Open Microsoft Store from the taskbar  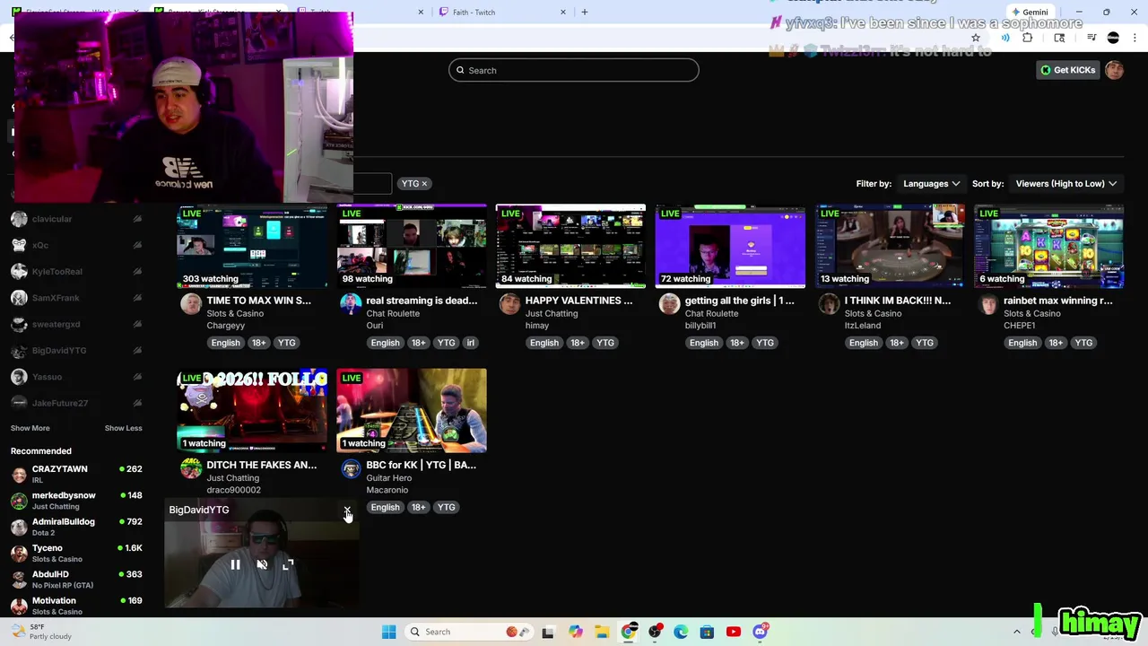pyautogui.click(x=708, y=632)
